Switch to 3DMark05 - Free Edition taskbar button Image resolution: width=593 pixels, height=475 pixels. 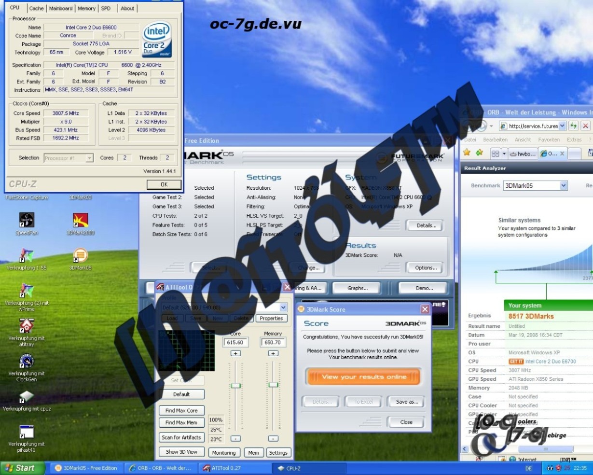87,468
